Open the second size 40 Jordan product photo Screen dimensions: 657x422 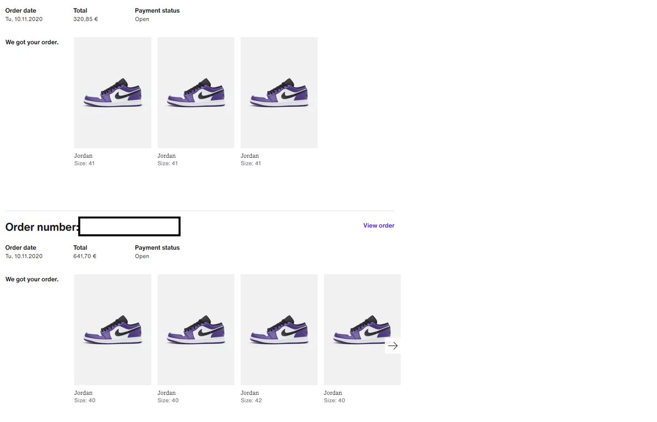tap(195, 329)
